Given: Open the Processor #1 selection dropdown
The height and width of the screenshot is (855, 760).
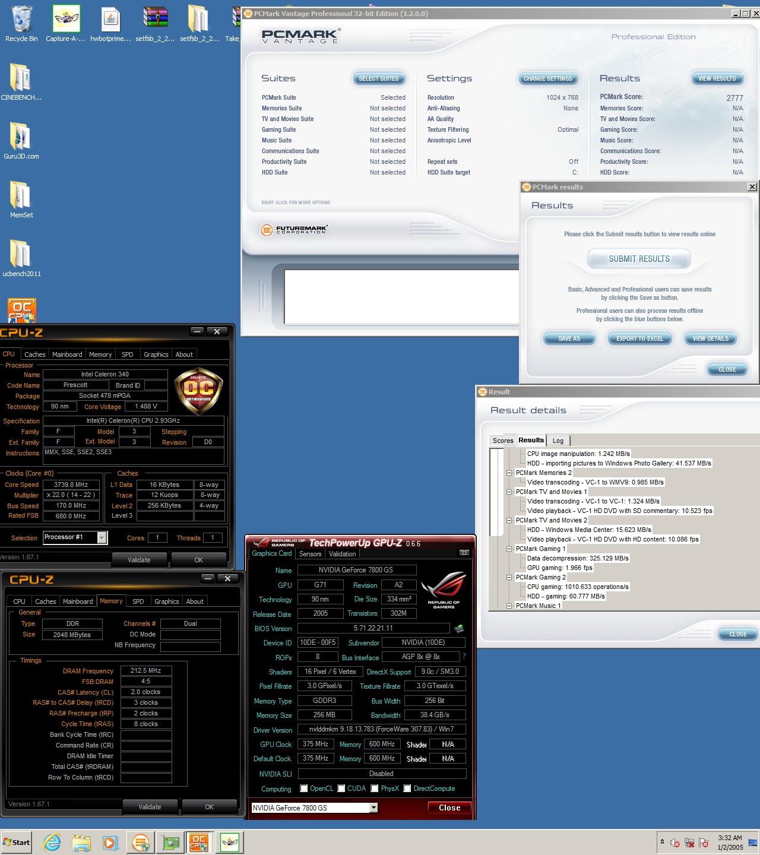Looking at the screenshot, I should point(102,538).
